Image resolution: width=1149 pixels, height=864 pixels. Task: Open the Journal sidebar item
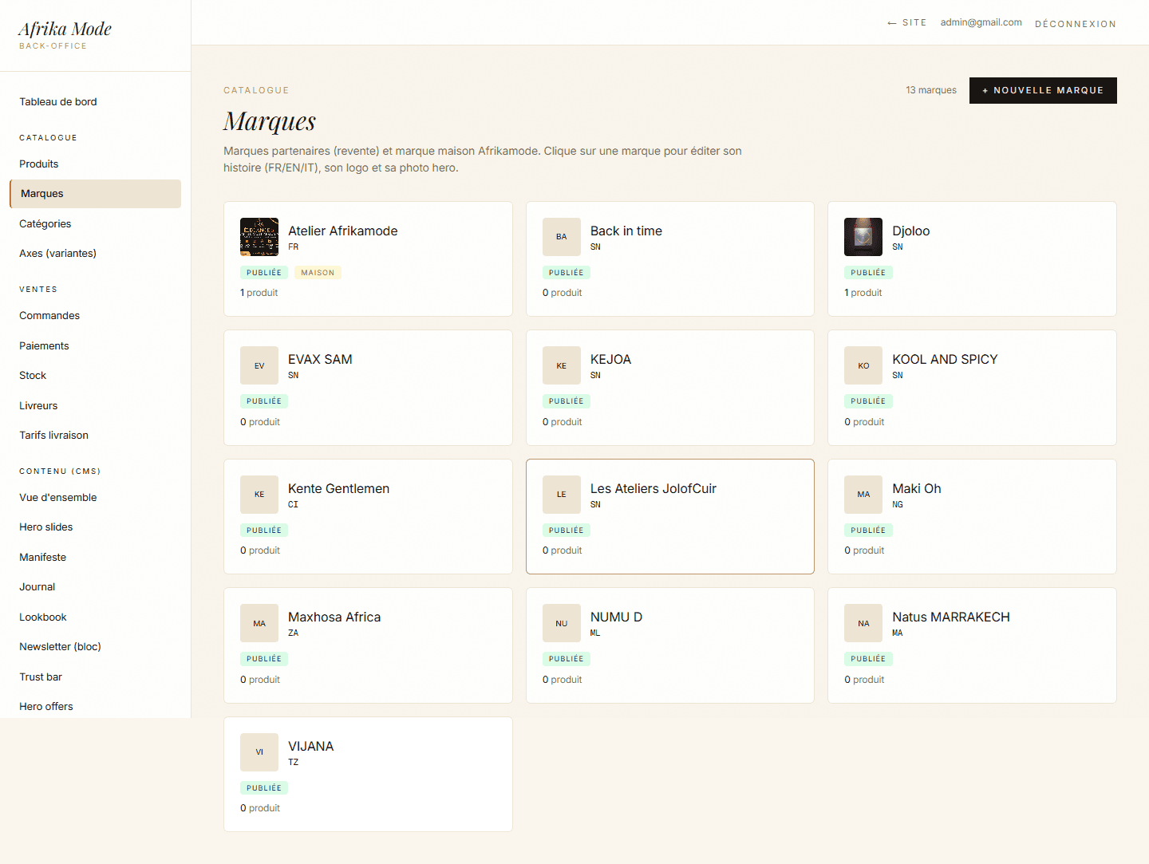pos(95,587)
